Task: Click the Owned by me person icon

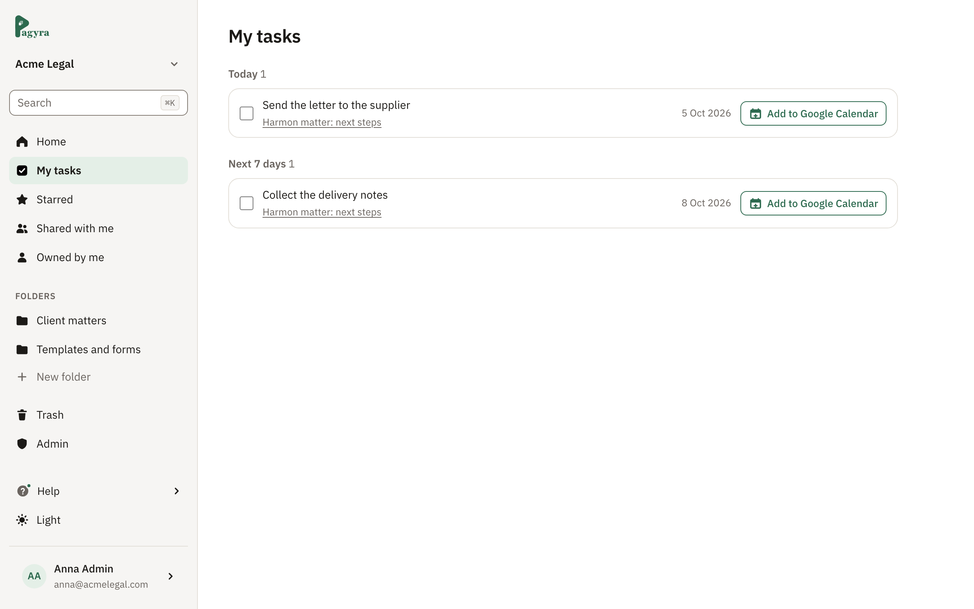Action: tap(22, 257)
